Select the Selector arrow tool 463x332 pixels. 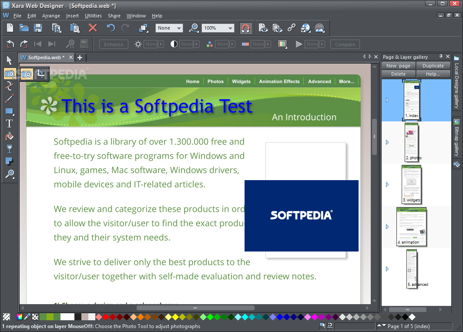click(x=9, y=60)
